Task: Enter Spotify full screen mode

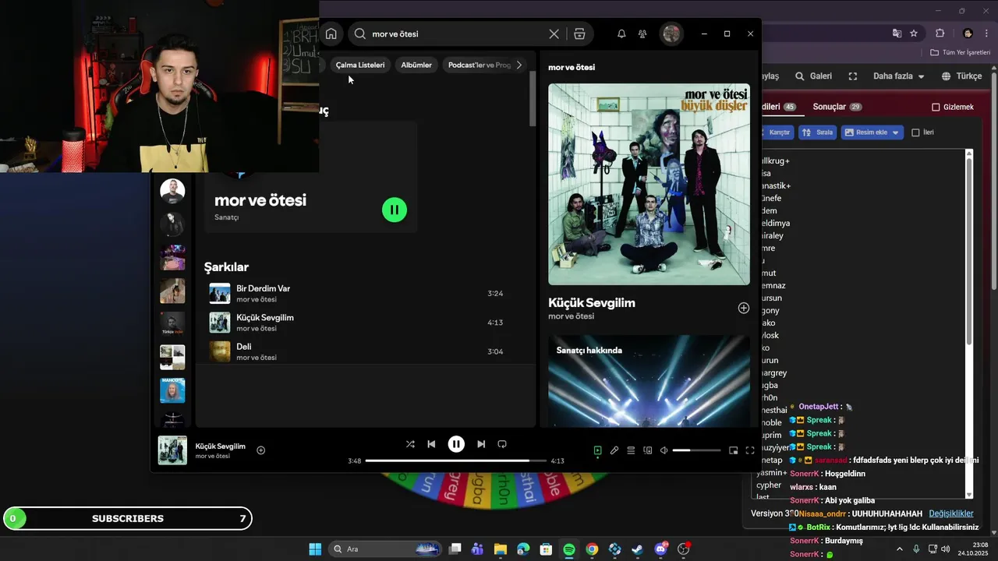Action: click(x=750, y=450)
